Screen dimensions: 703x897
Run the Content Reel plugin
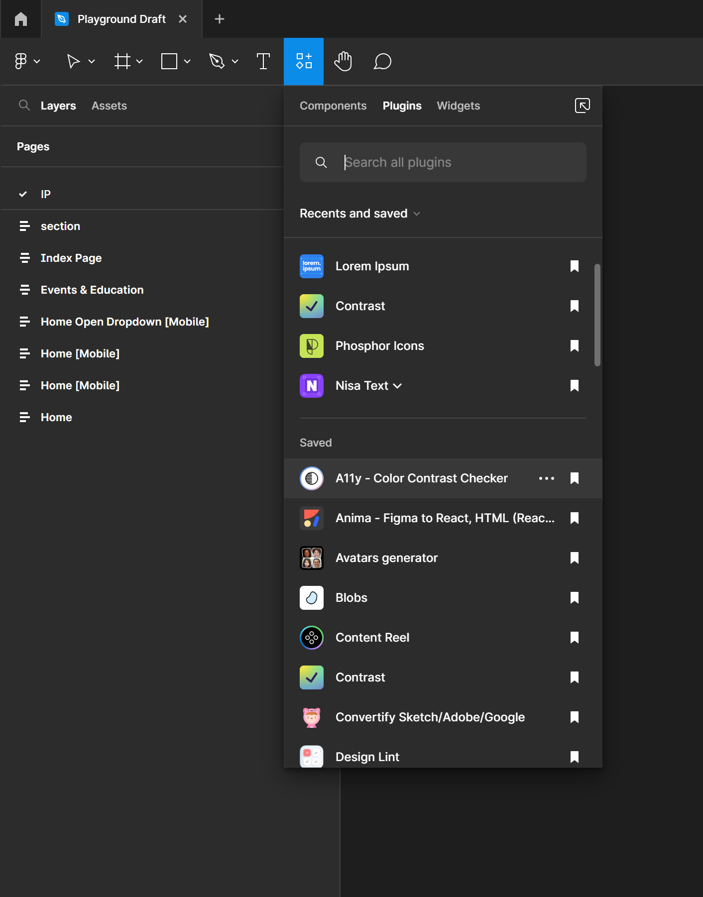tap(443, 638)
